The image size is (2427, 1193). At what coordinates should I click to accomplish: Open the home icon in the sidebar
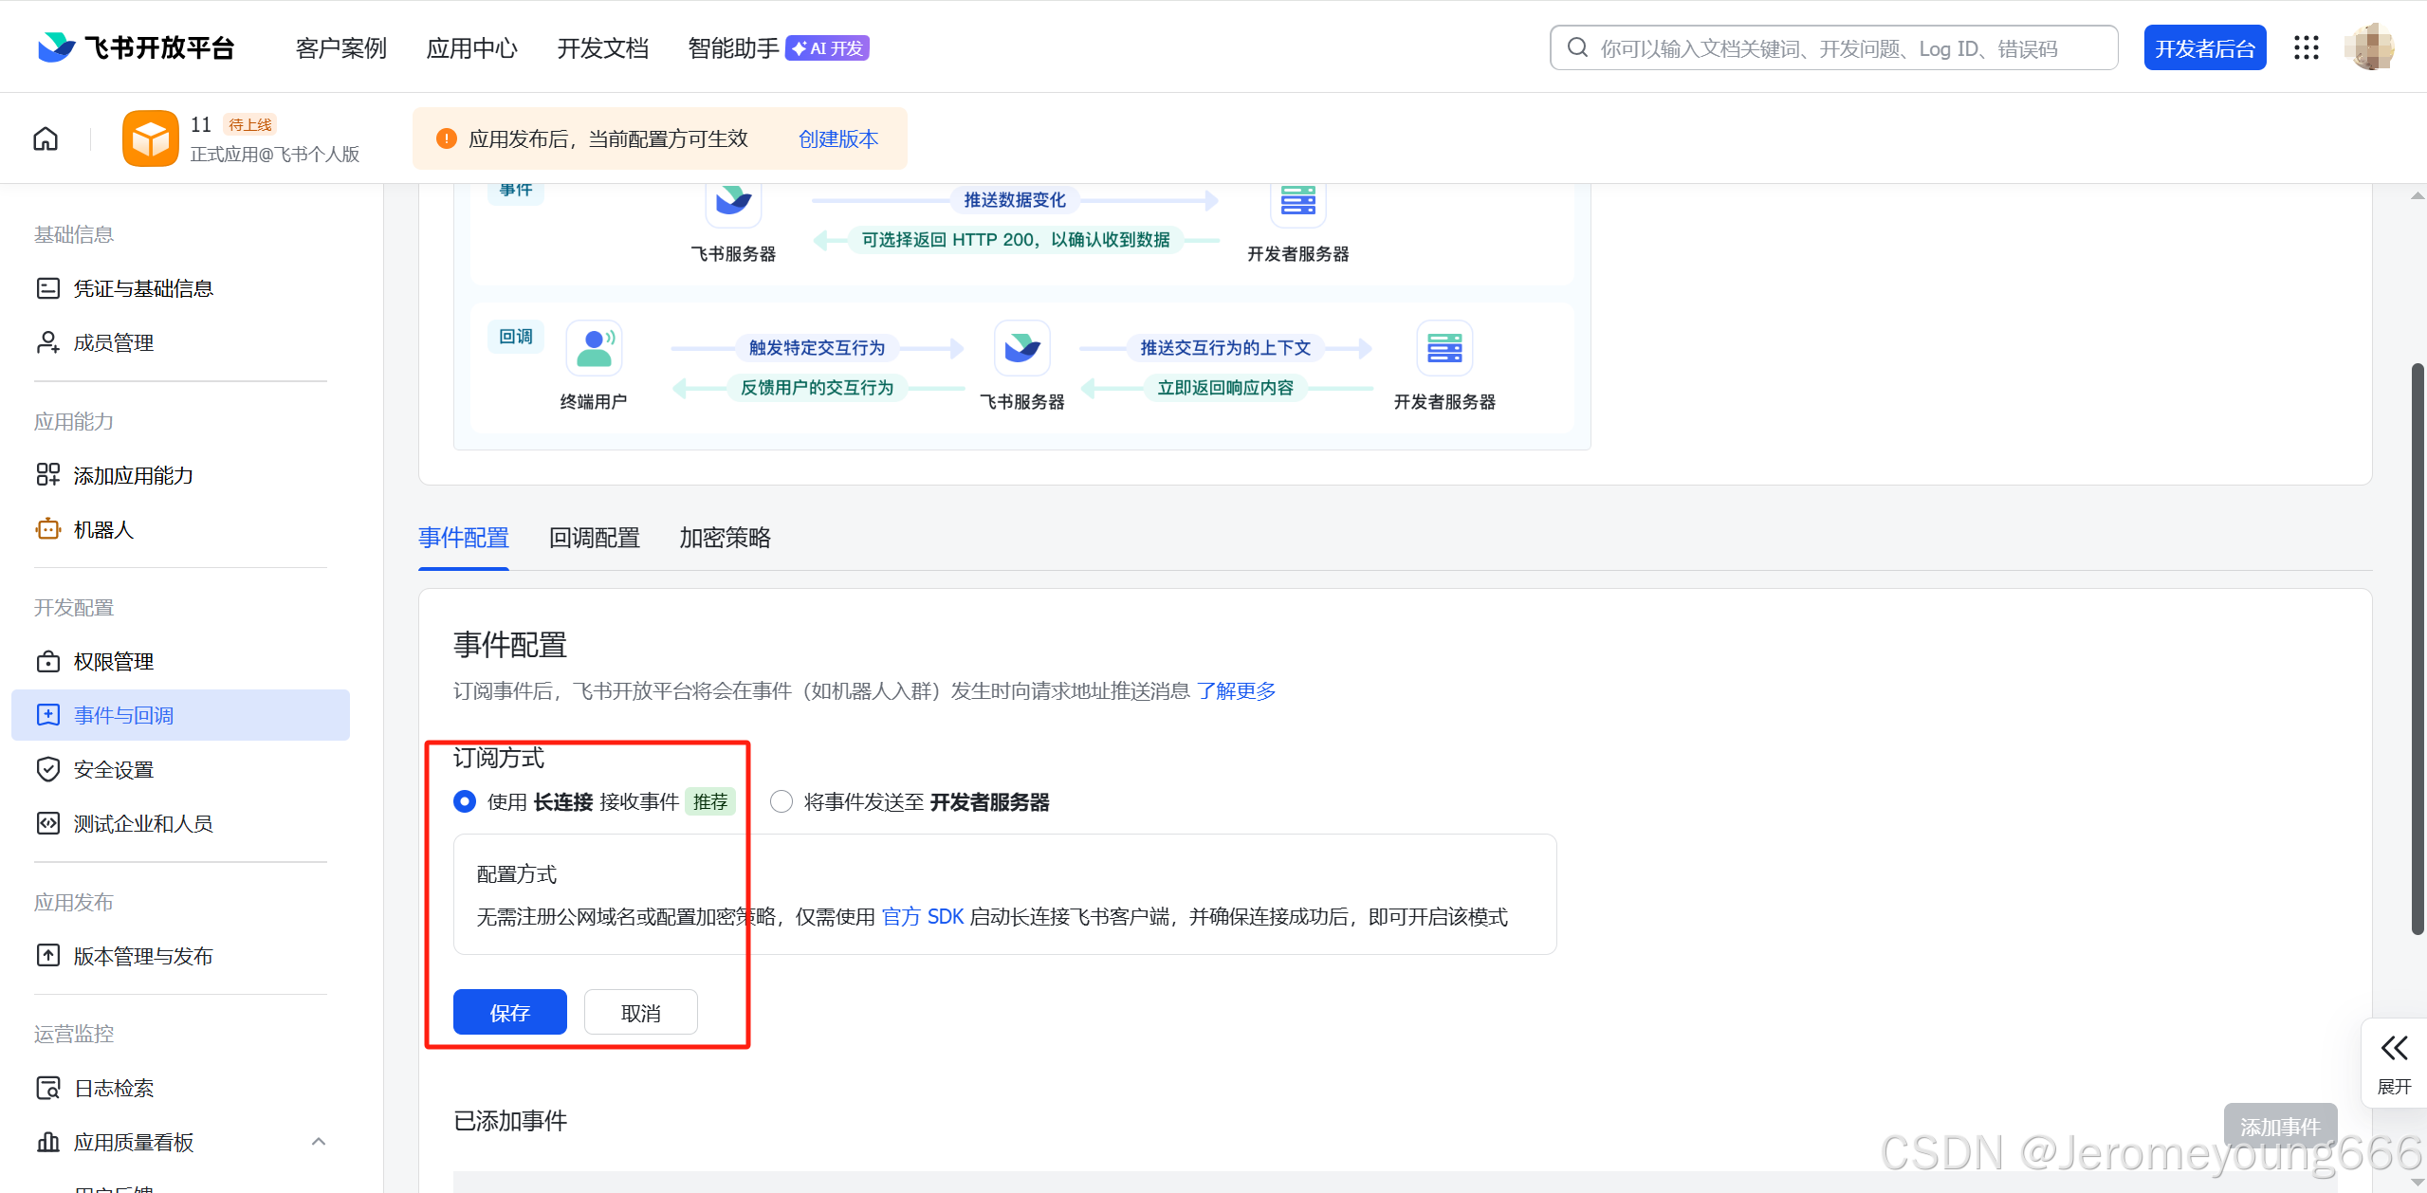pyautogui.click(x=45, y=138)
